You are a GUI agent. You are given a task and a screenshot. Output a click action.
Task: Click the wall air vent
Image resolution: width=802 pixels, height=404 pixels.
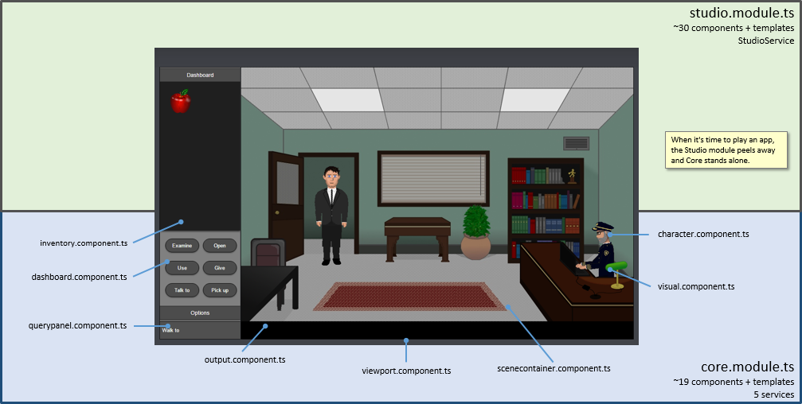(x=577, y=143)
